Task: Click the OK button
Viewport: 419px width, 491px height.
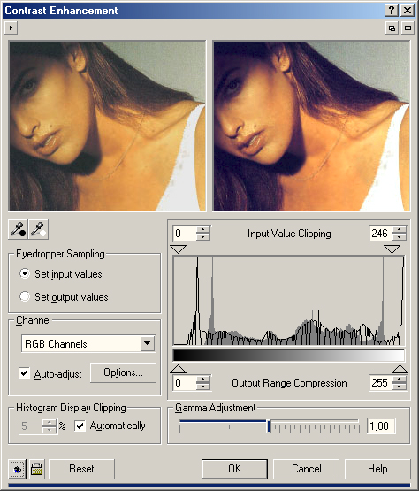Action: click(x=234, y=469)
